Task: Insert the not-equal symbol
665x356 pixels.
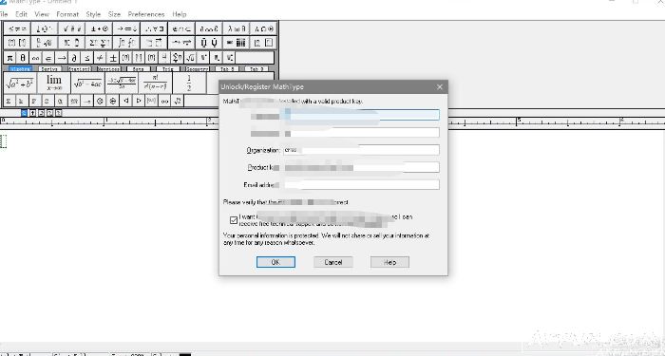Action: 100,57
